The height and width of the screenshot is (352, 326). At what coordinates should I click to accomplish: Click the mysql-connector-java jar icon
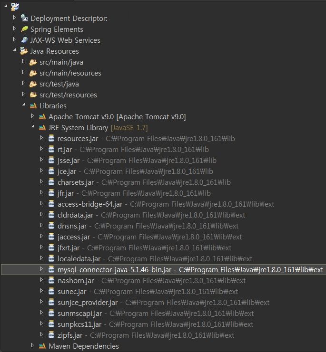pos(51,269)
